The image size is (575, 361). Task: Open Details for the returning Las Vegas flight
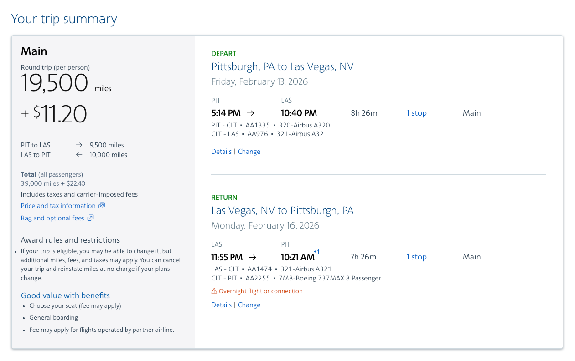(221, 305)
